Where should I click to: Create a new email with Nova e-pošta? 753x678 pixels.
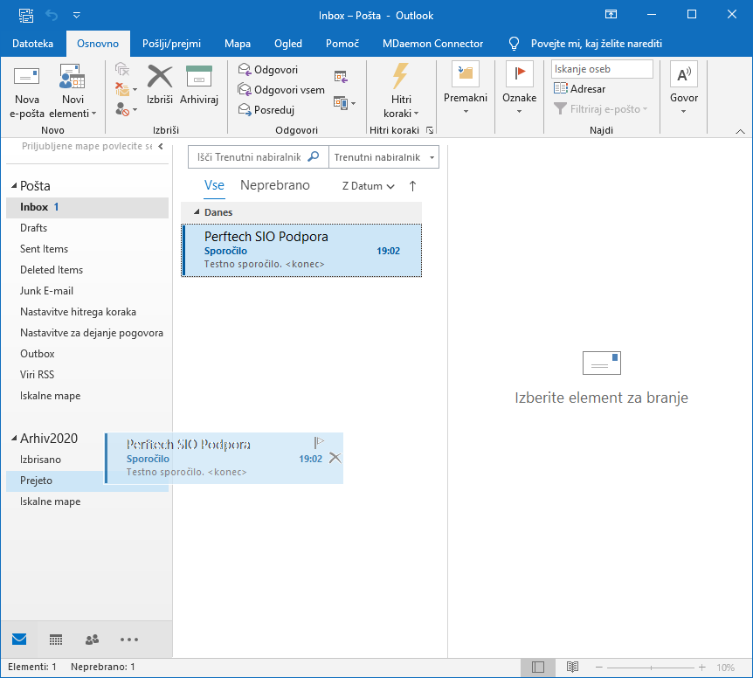27,92
